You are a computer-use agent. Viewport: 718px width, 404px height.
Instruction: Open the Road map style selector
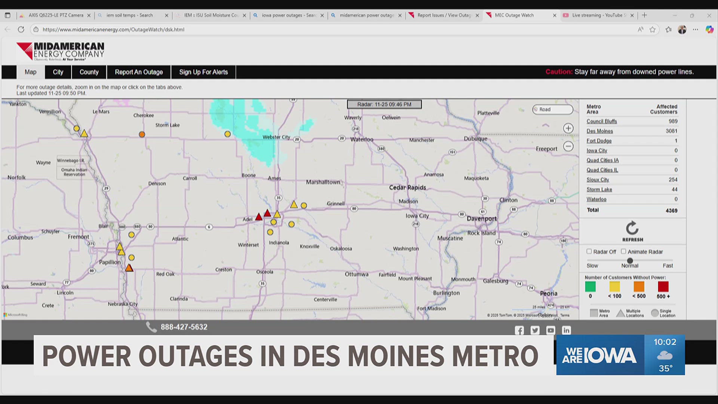(552, 109)
